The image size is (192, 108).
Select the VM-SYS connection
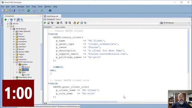[15, 24]
